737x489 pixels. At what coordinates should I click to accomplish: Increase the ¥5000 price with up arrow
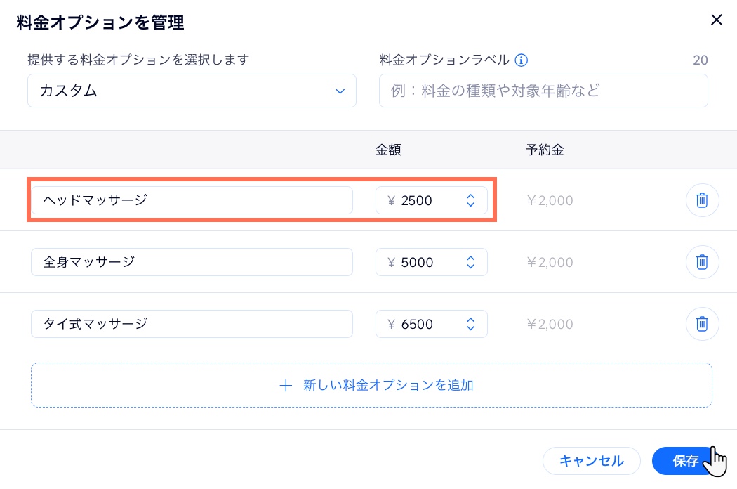471,259
